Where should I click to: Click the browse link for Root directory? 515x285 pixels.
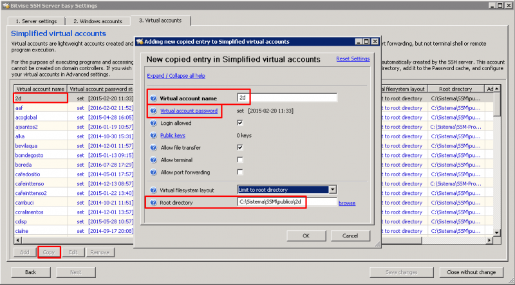pyautogui.click(x=347, y=203)
